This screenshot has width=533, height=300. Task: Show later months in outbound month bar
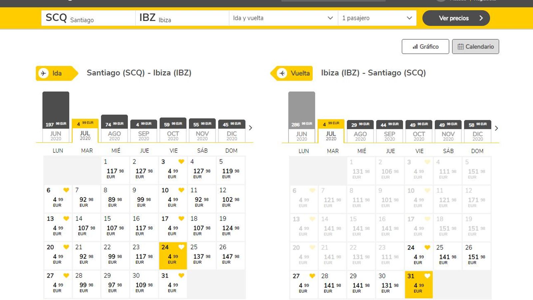point(251,128)
